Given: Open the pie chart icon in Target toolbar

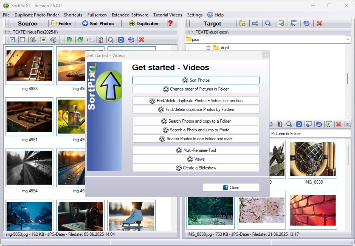Looking at the screenshot, I should pos(306,23).
